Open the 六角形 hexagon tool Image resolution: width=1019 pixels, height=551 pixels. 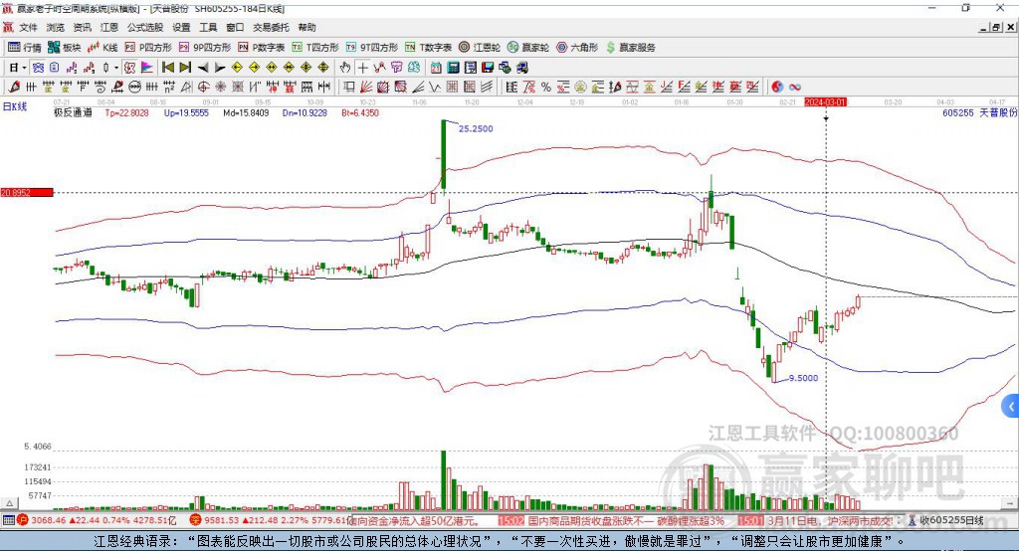(x=577, y=48)
